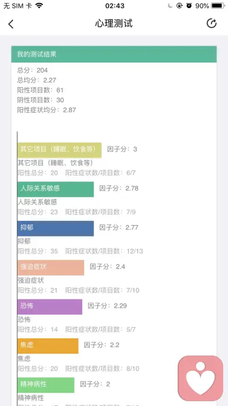Viewport: 228px width, 406px height.
Task: Tap the alarm clock status icon
Action: tap(189, 5)
